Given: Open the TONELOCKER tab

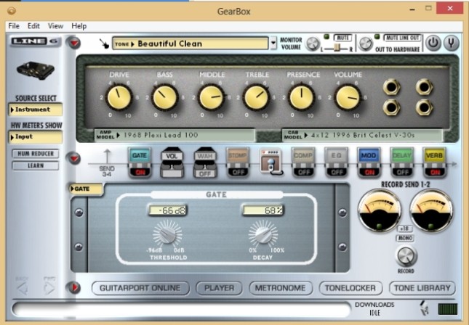Looking at the screenshot, I should [350, 288].
